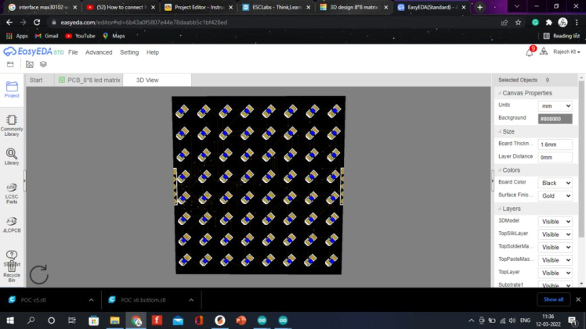The height and width of the screenshot is (329, 586).
Task: Open the Project sidebar panel
Action: (12, 89)
